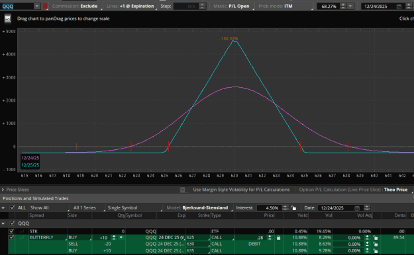Expand the Price Slices section

[3, 190]
